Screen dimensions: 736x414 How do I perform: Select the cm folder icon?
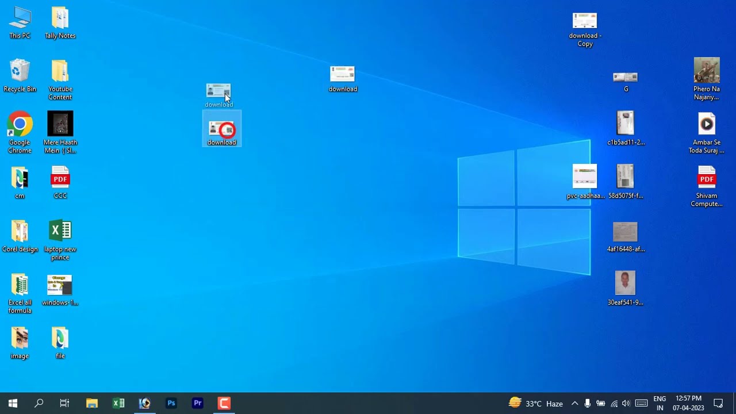click(x=20, y=183)
